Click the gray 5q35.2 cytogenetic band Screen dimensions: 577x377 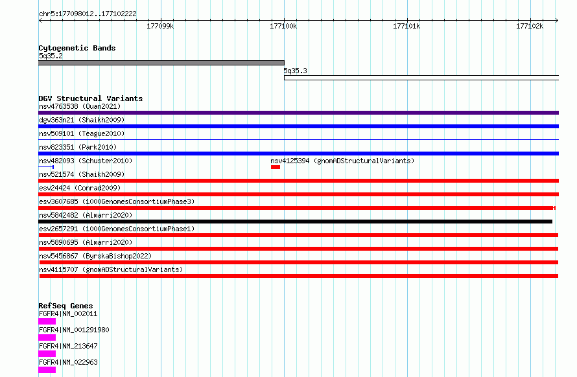[161, 63]
